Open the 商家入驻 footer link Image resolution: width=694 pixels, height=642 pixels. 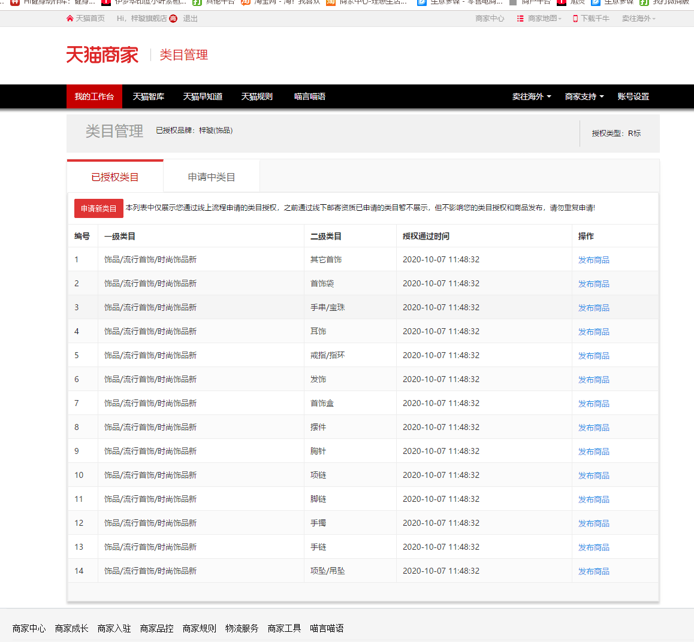pyautogui.click(x=114, y=628)
